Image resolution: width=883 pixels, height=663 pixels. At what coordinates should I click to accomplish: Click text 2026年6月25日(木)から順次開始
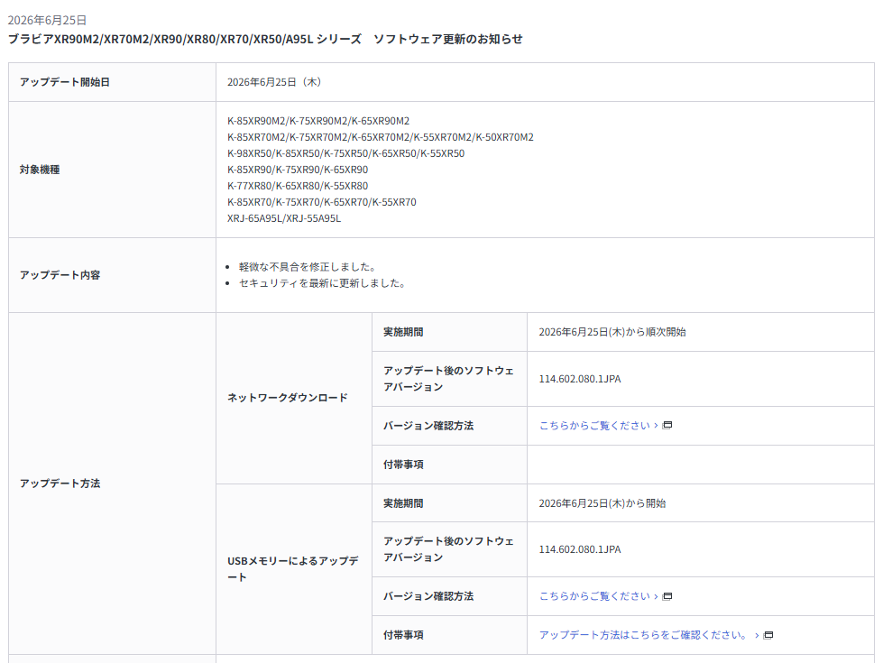[612, 332]
